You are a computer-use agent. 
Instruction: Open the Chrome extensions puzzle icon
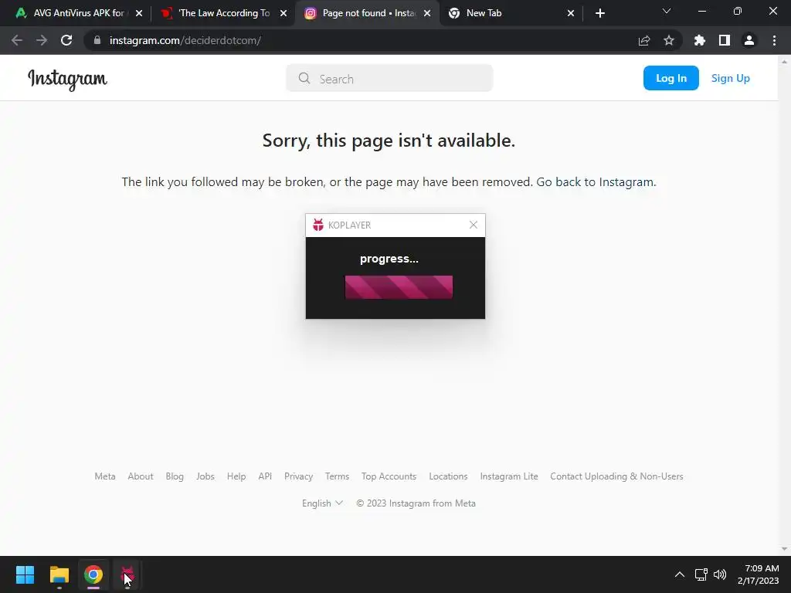[x=700, y=40]
